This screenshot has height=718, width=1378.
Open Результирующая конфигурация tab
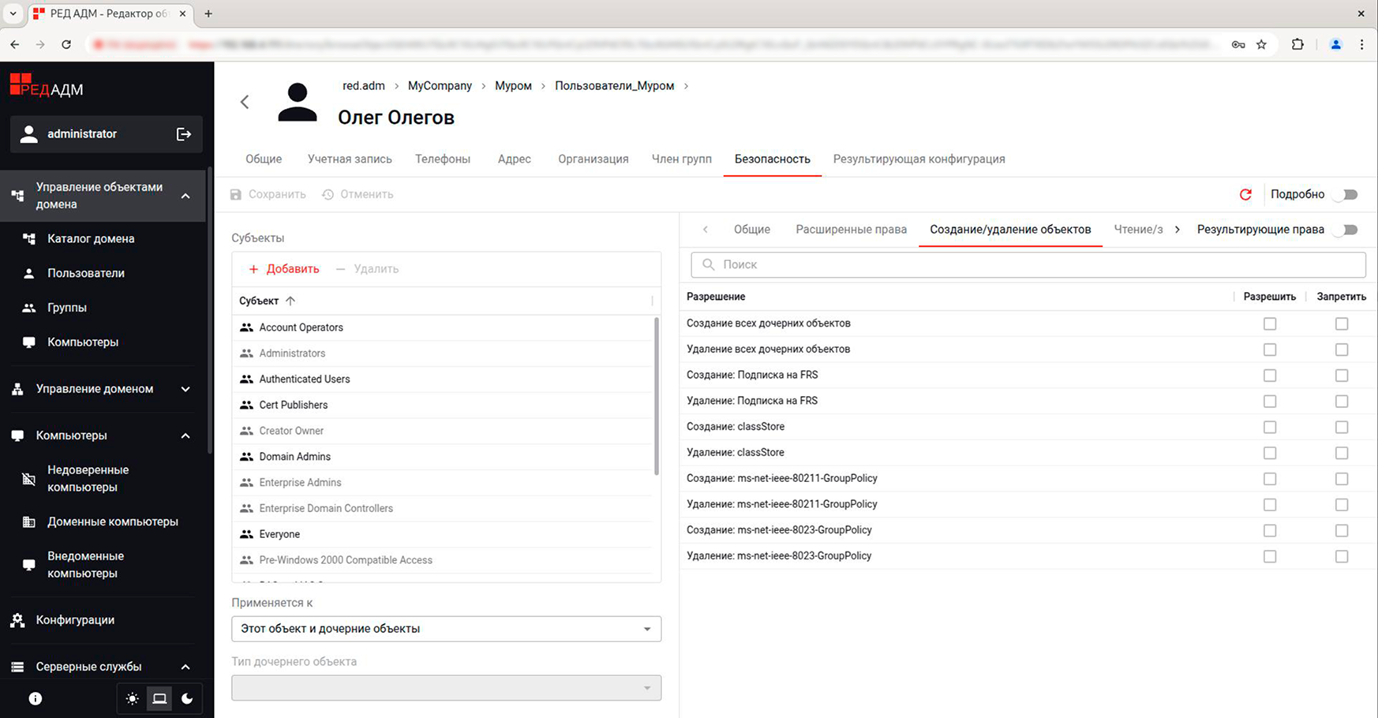[919, 159]
